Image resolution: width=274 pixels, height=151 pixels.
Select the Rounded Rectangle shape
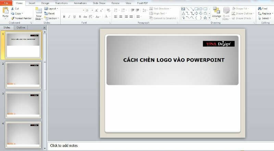(205, 9)
